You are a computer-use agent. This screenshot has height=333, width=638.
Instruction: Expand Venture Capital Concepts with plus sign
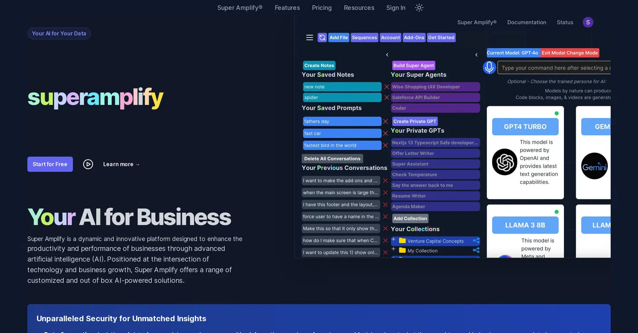coord(394,239)
